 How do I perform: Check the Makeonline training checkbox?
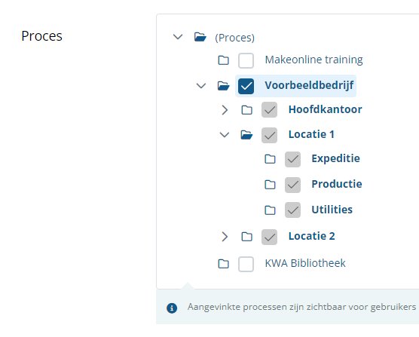(x=246, y=60)
